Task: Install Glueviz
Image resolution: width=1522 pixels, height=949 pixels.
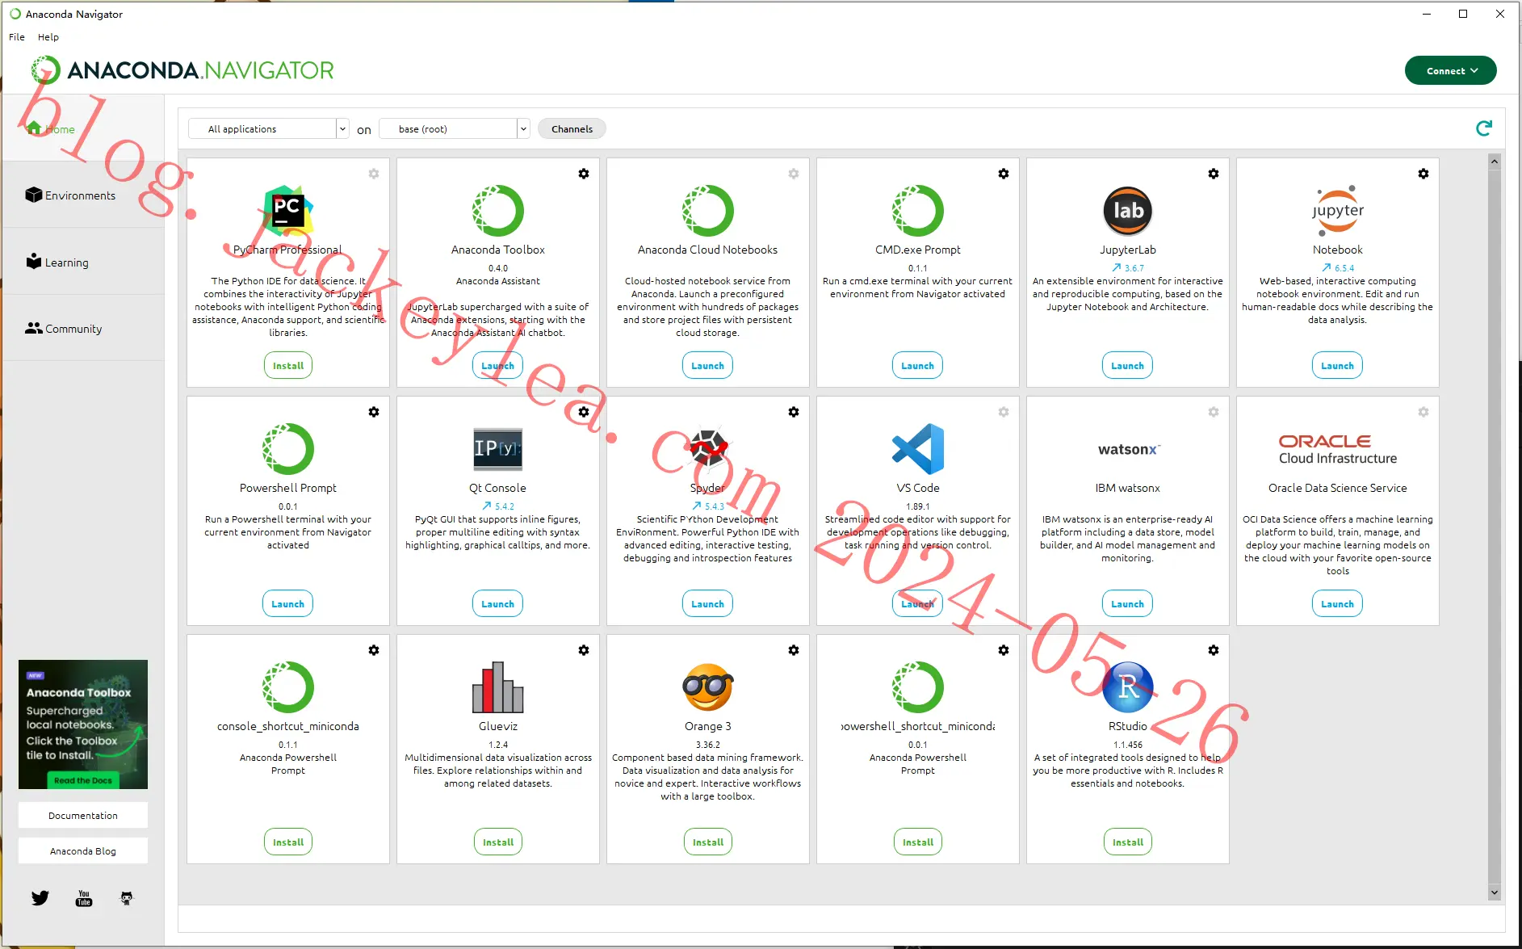Action: click(x=498, y=842)
